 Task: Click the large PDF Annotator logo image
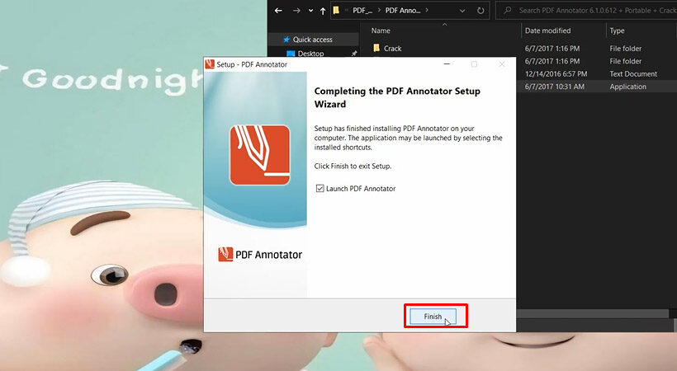click(x=259, y=155)
